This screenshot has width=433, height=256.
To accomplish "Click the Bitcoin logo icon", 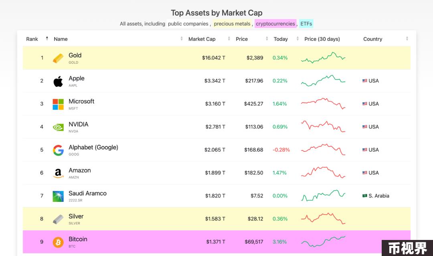I will [58, 242].
